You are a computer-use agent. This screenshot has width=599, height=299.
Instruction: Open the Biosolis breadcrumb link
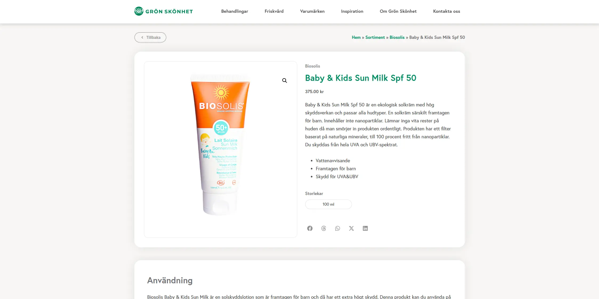coord(397,37)
